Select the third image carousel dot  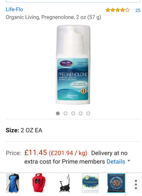point(73,113)
